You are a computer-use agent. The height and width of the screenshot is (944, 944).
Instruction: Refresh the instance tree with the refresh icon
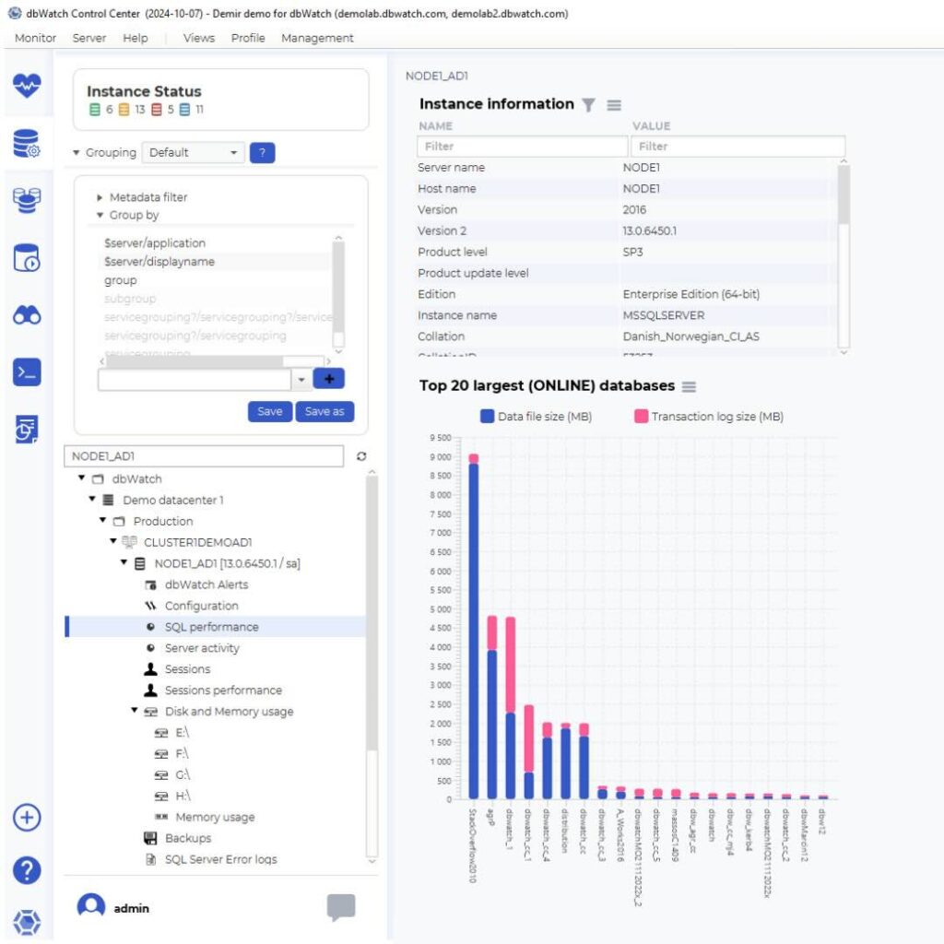[x=360, y=455]
